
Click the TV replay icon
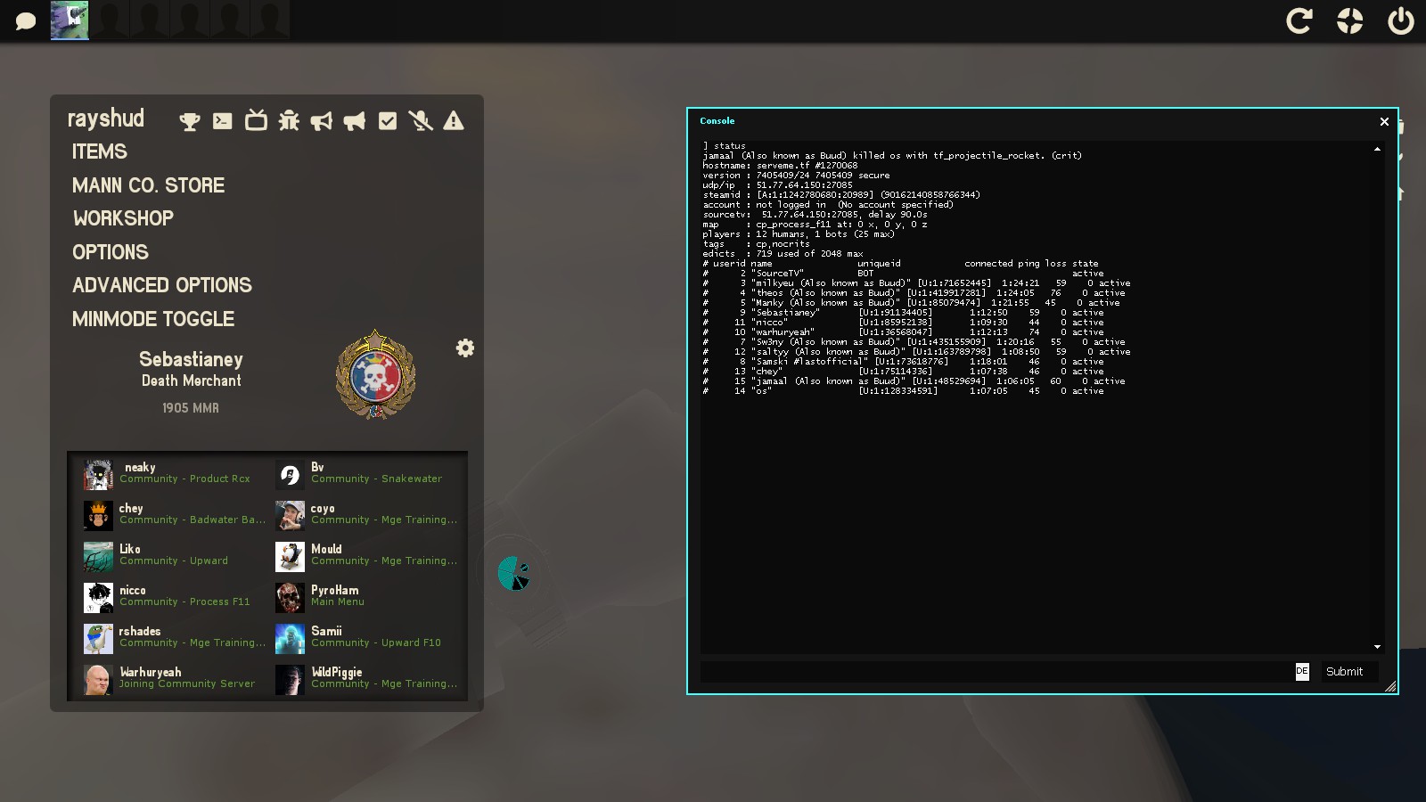coord(256,120)
